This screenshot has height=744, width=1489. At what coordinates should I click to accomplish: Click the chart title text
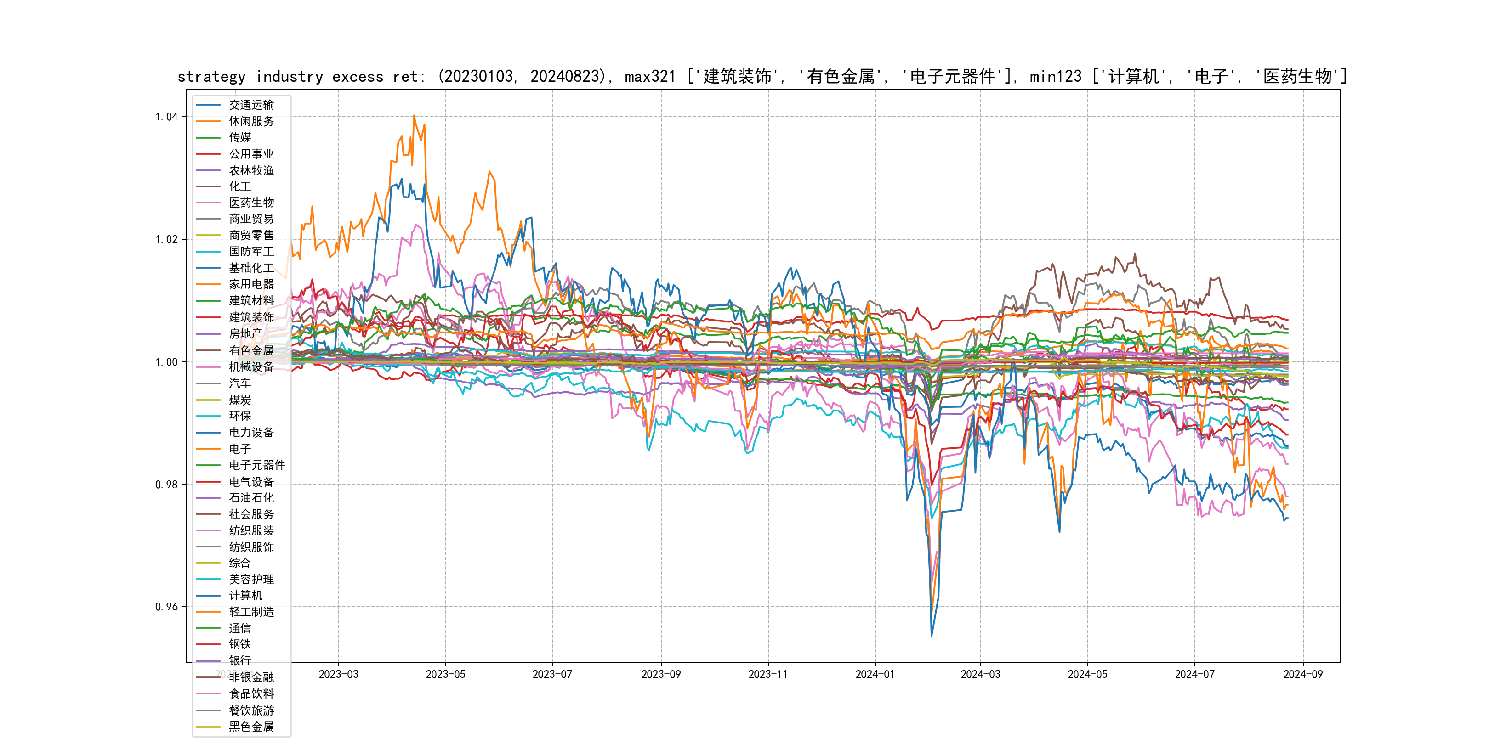coord(762,76)
